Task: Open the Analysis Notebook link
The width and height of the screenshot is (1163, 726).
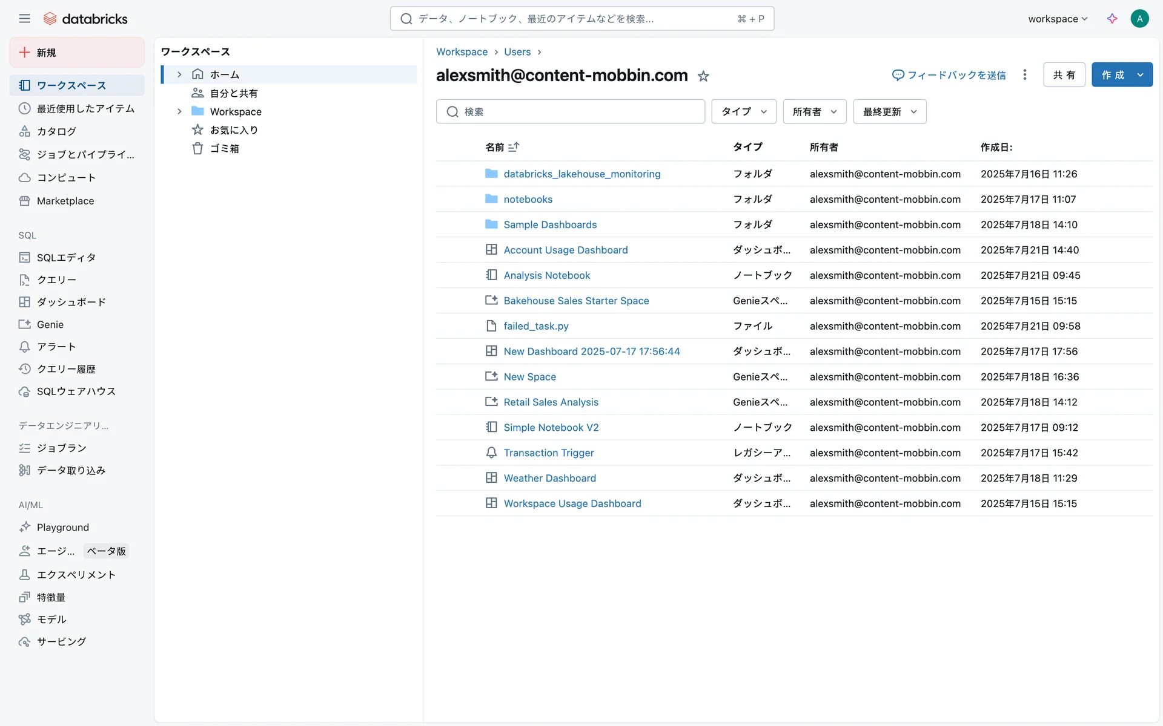Action: (546, 275)
